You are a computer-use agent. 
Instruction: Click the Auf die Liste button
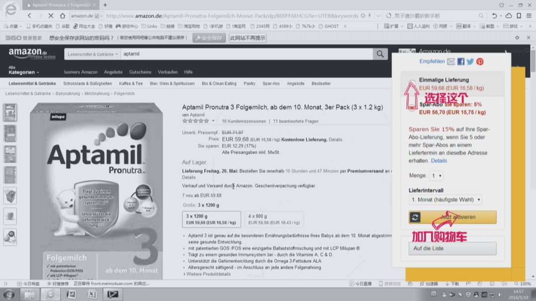pyautogui.click(x=452, y=248)
